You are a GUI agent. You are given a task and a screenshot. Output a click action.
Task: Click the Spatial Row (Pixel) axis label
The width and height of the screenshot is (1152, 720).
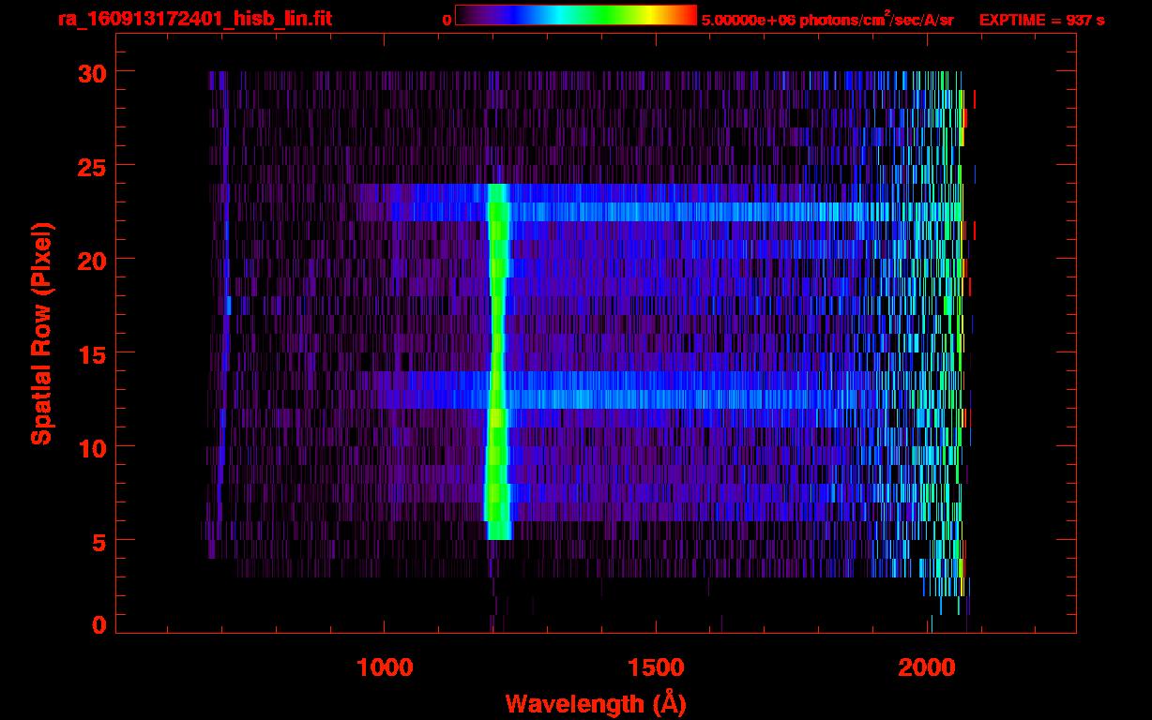[41, 333]
